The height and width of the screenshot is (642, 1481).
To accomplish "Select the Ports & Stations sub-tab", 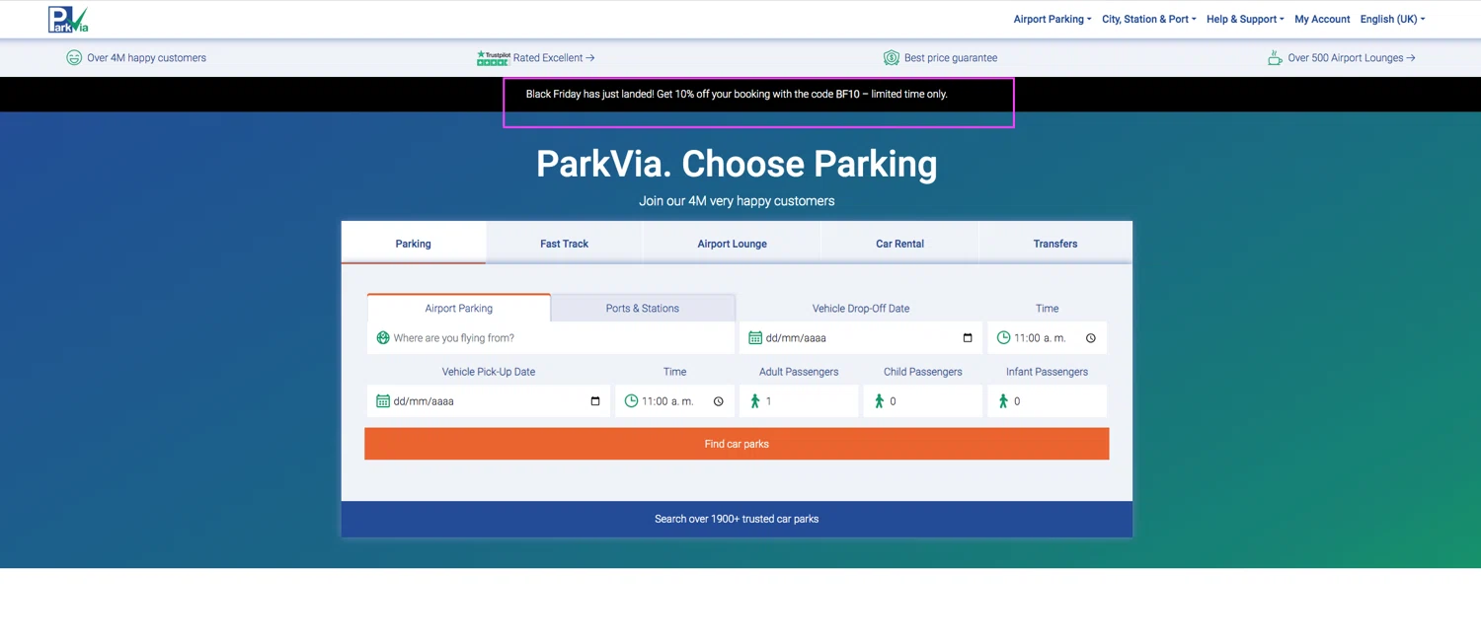I will coord(643,308).
